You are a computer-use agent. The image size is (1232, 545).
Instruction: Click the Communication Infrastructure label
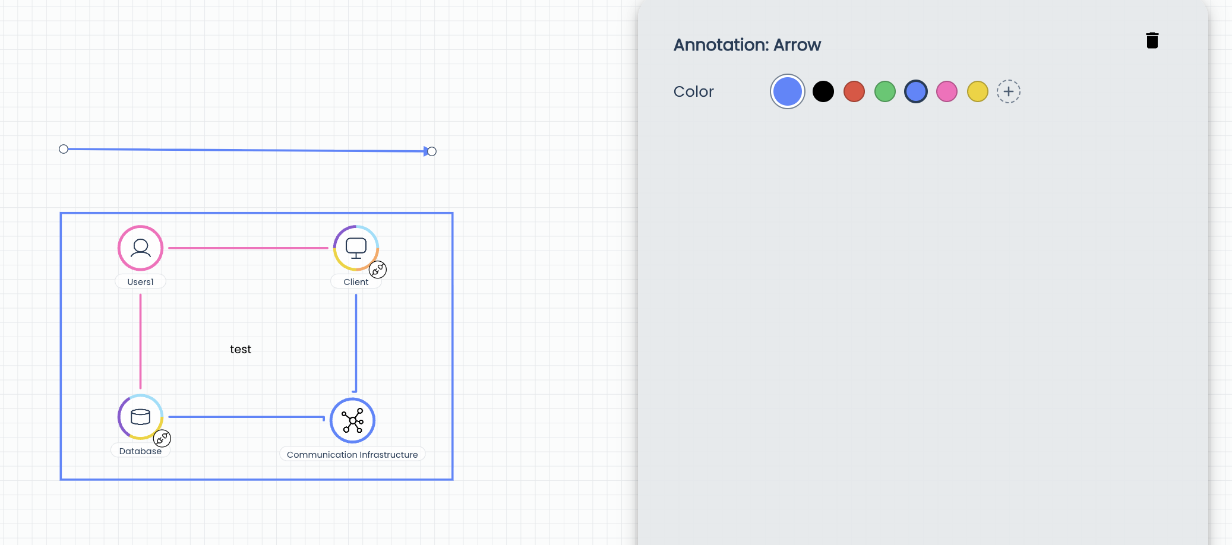click(x=352, y=455)
